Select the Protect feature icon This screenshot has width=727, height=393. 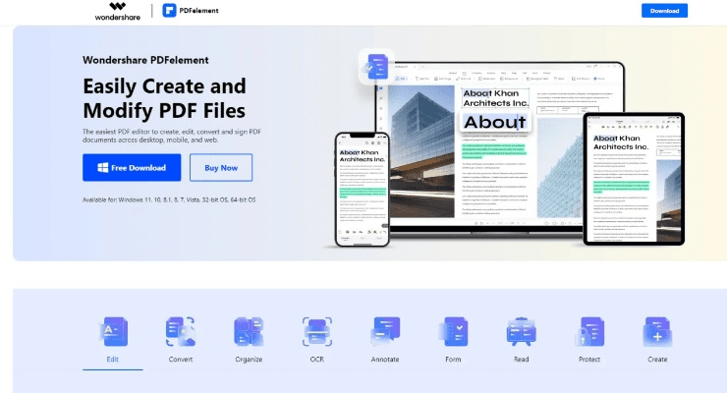[x=590, y=333]
